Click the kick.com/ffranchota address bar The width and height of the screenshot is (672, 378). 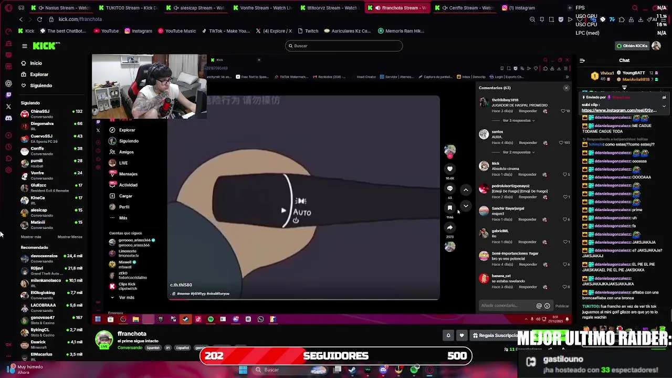[x=80, y=19]
